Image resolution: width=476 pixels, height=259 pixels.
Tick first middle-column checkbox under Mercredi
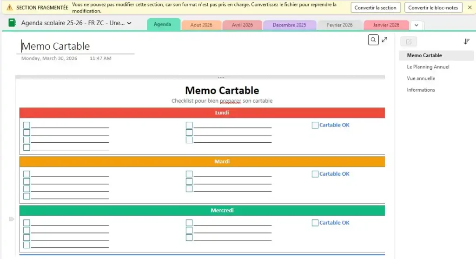(189, 223)
